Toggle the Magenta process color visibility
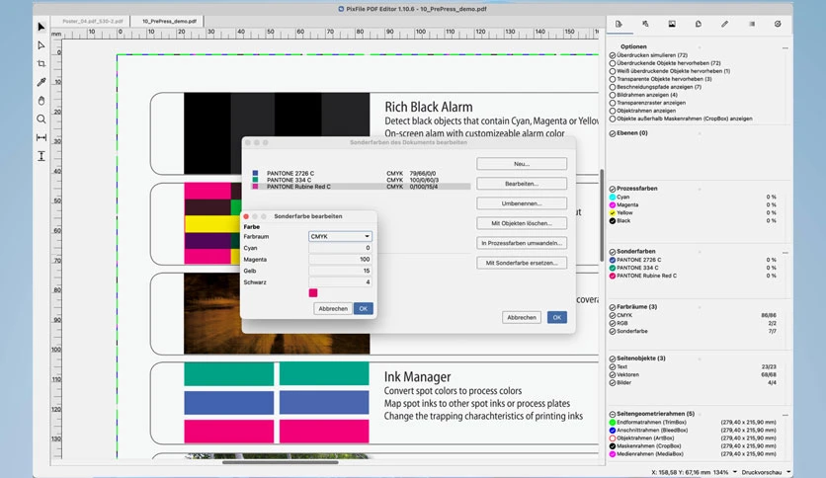This screenshot has height=478, width=826. click(613, 204)
